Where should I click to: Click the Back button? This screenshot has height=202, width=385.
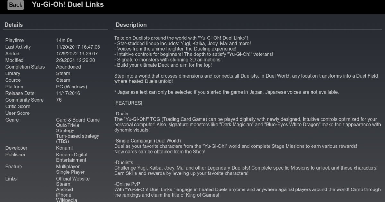(x=15, y=5)
